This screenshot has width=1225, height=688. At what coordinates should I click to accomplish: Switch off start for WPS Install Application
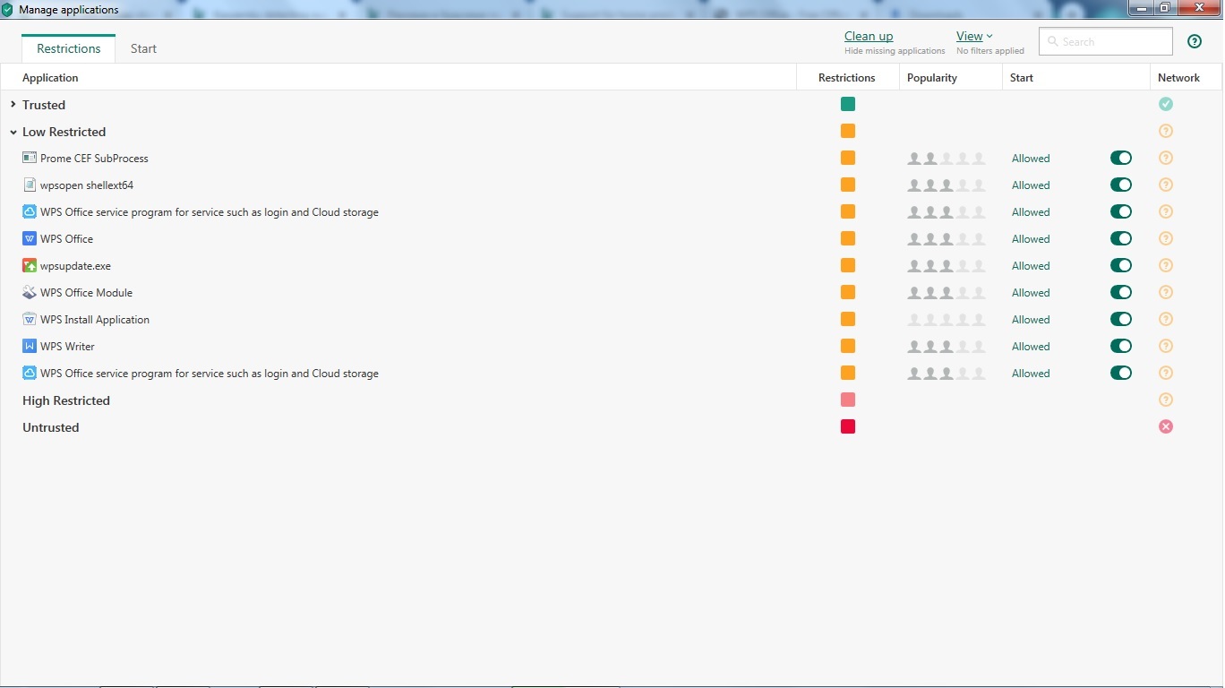point(1121,319)
